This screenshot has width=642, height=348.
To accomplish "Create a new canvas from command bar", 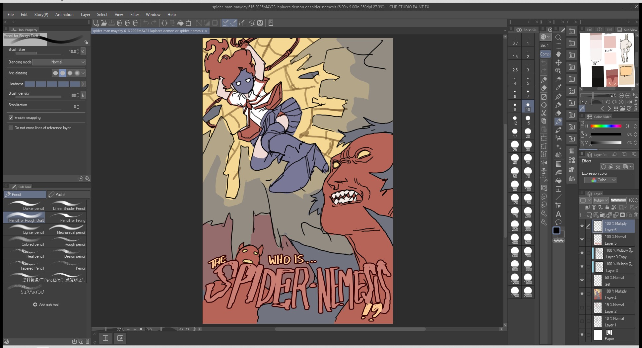I will point(96,23).
